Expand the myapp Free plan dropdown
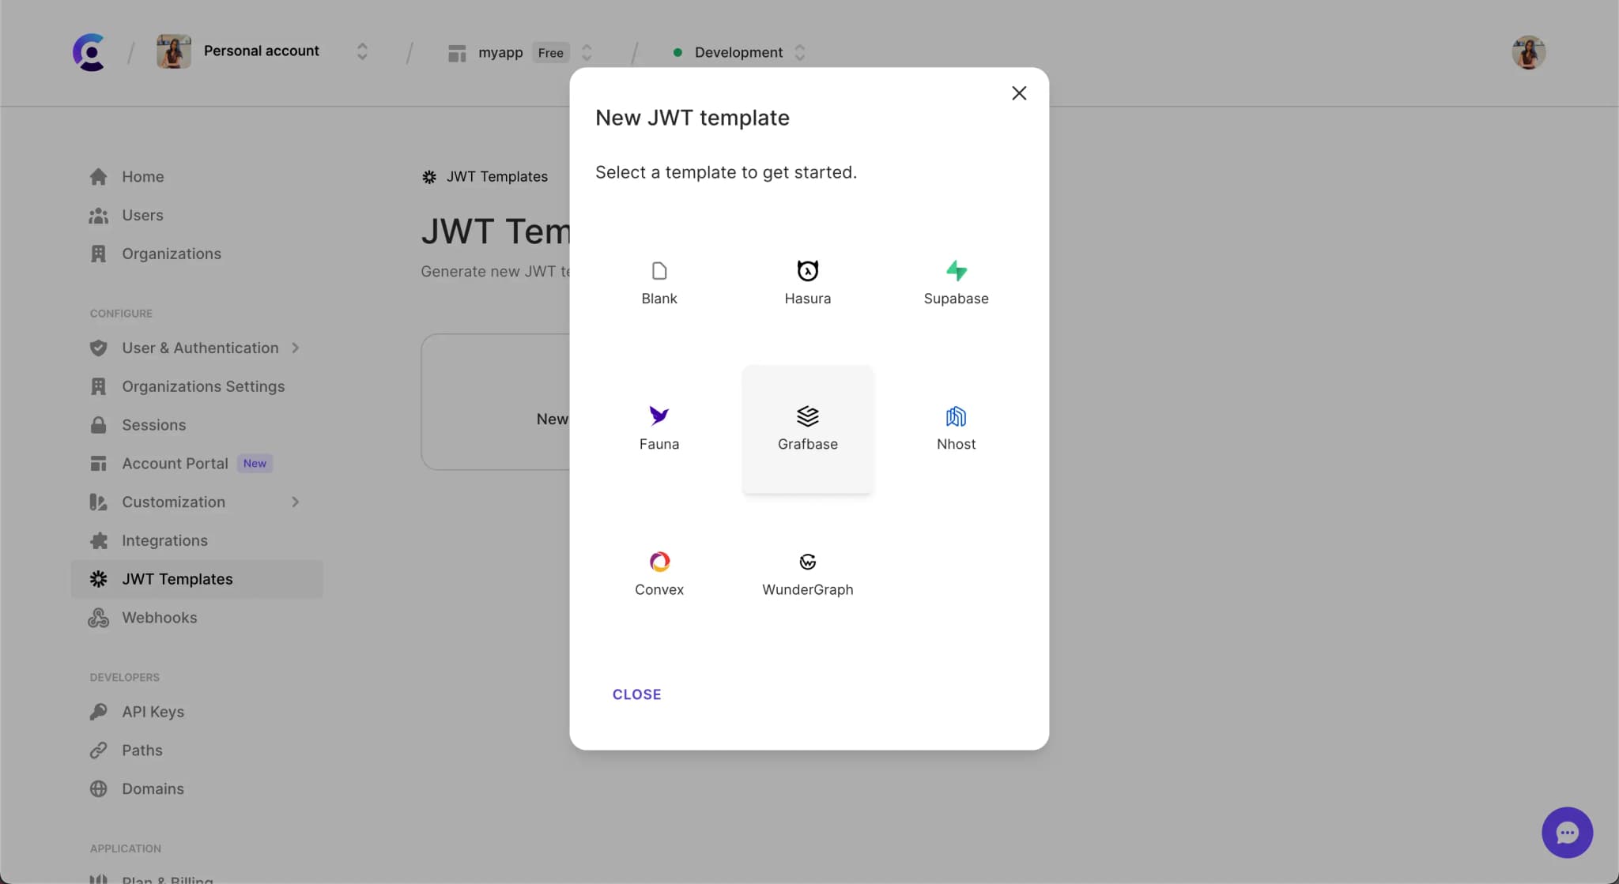The image size is (1619, 884). (586, 51)
